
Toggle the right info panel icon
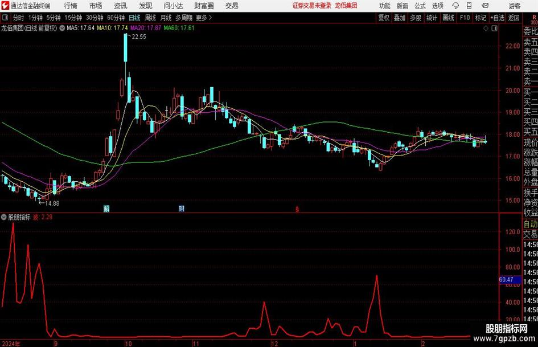(494, 28)
